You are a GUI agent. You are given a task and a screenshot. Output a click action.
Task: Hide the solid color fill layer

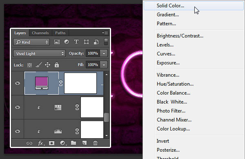tap(18, 83)
